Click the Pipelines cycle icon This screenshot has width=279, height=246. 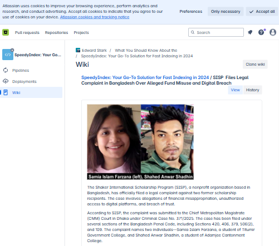point(6,70)
